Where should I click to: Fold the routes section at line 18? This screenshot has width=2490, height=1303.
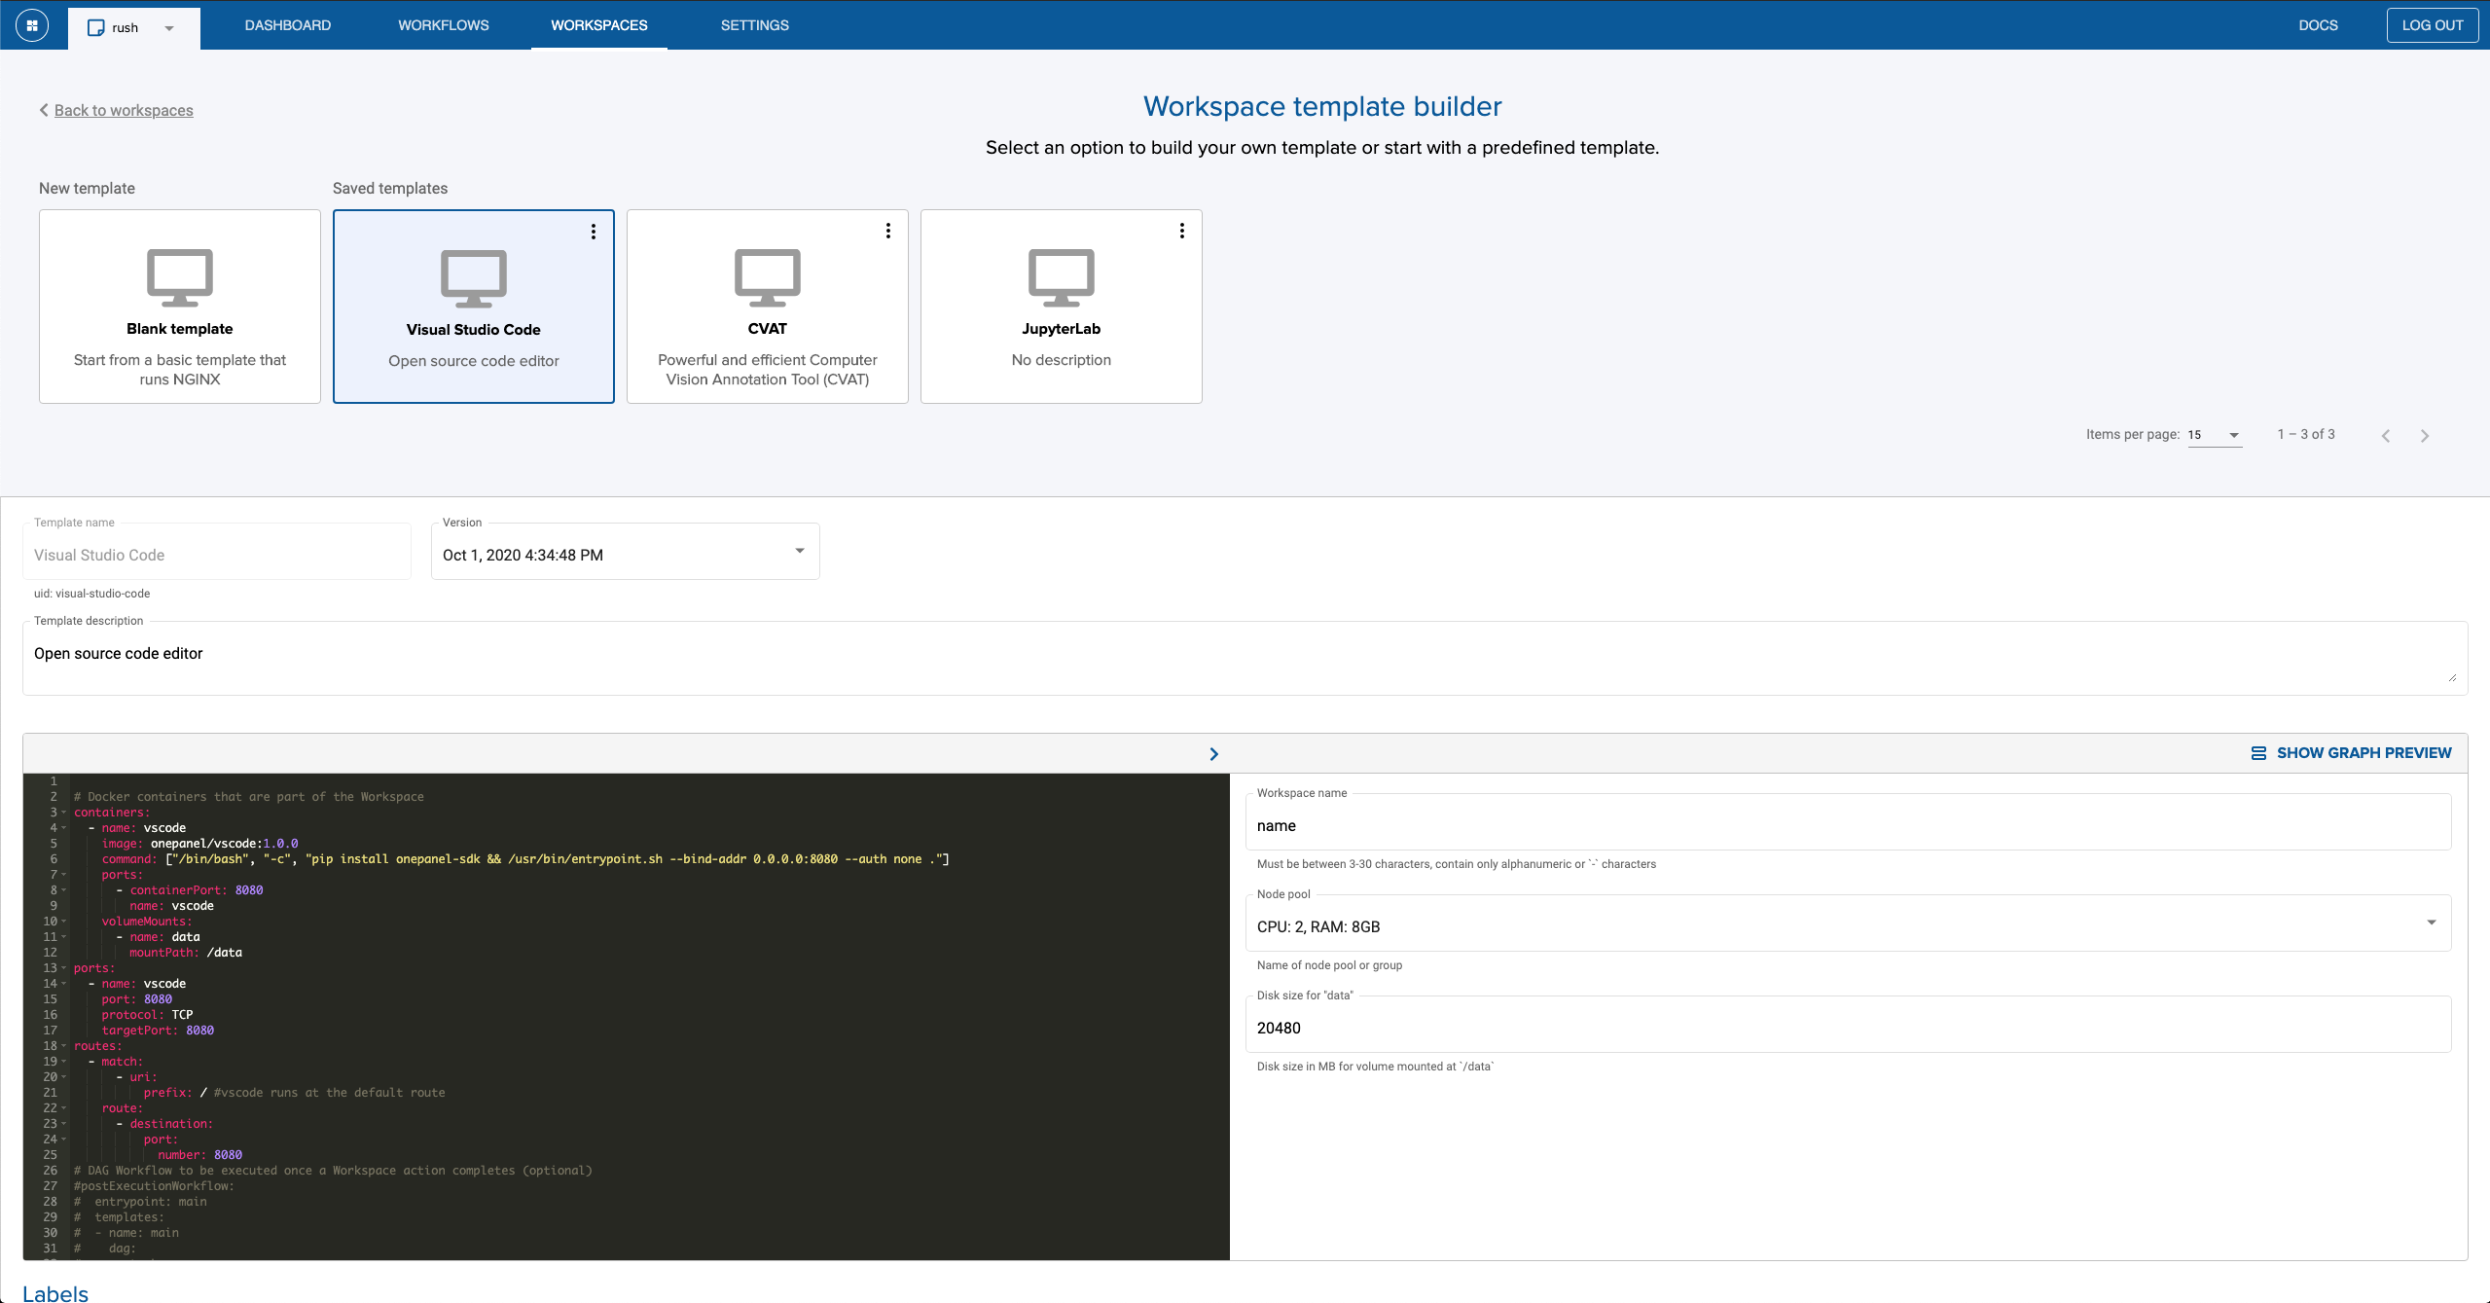click(x=64, y=1046)
